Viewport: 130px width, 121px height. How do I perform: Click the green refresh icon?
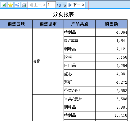(4, 5)
